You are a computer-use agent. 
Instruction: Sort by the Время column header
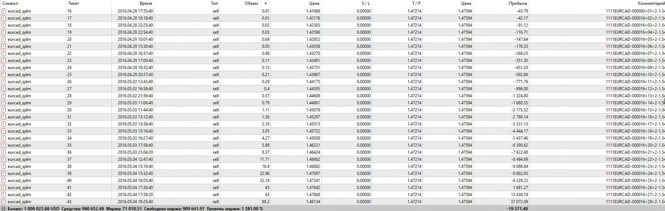(146, 3)
